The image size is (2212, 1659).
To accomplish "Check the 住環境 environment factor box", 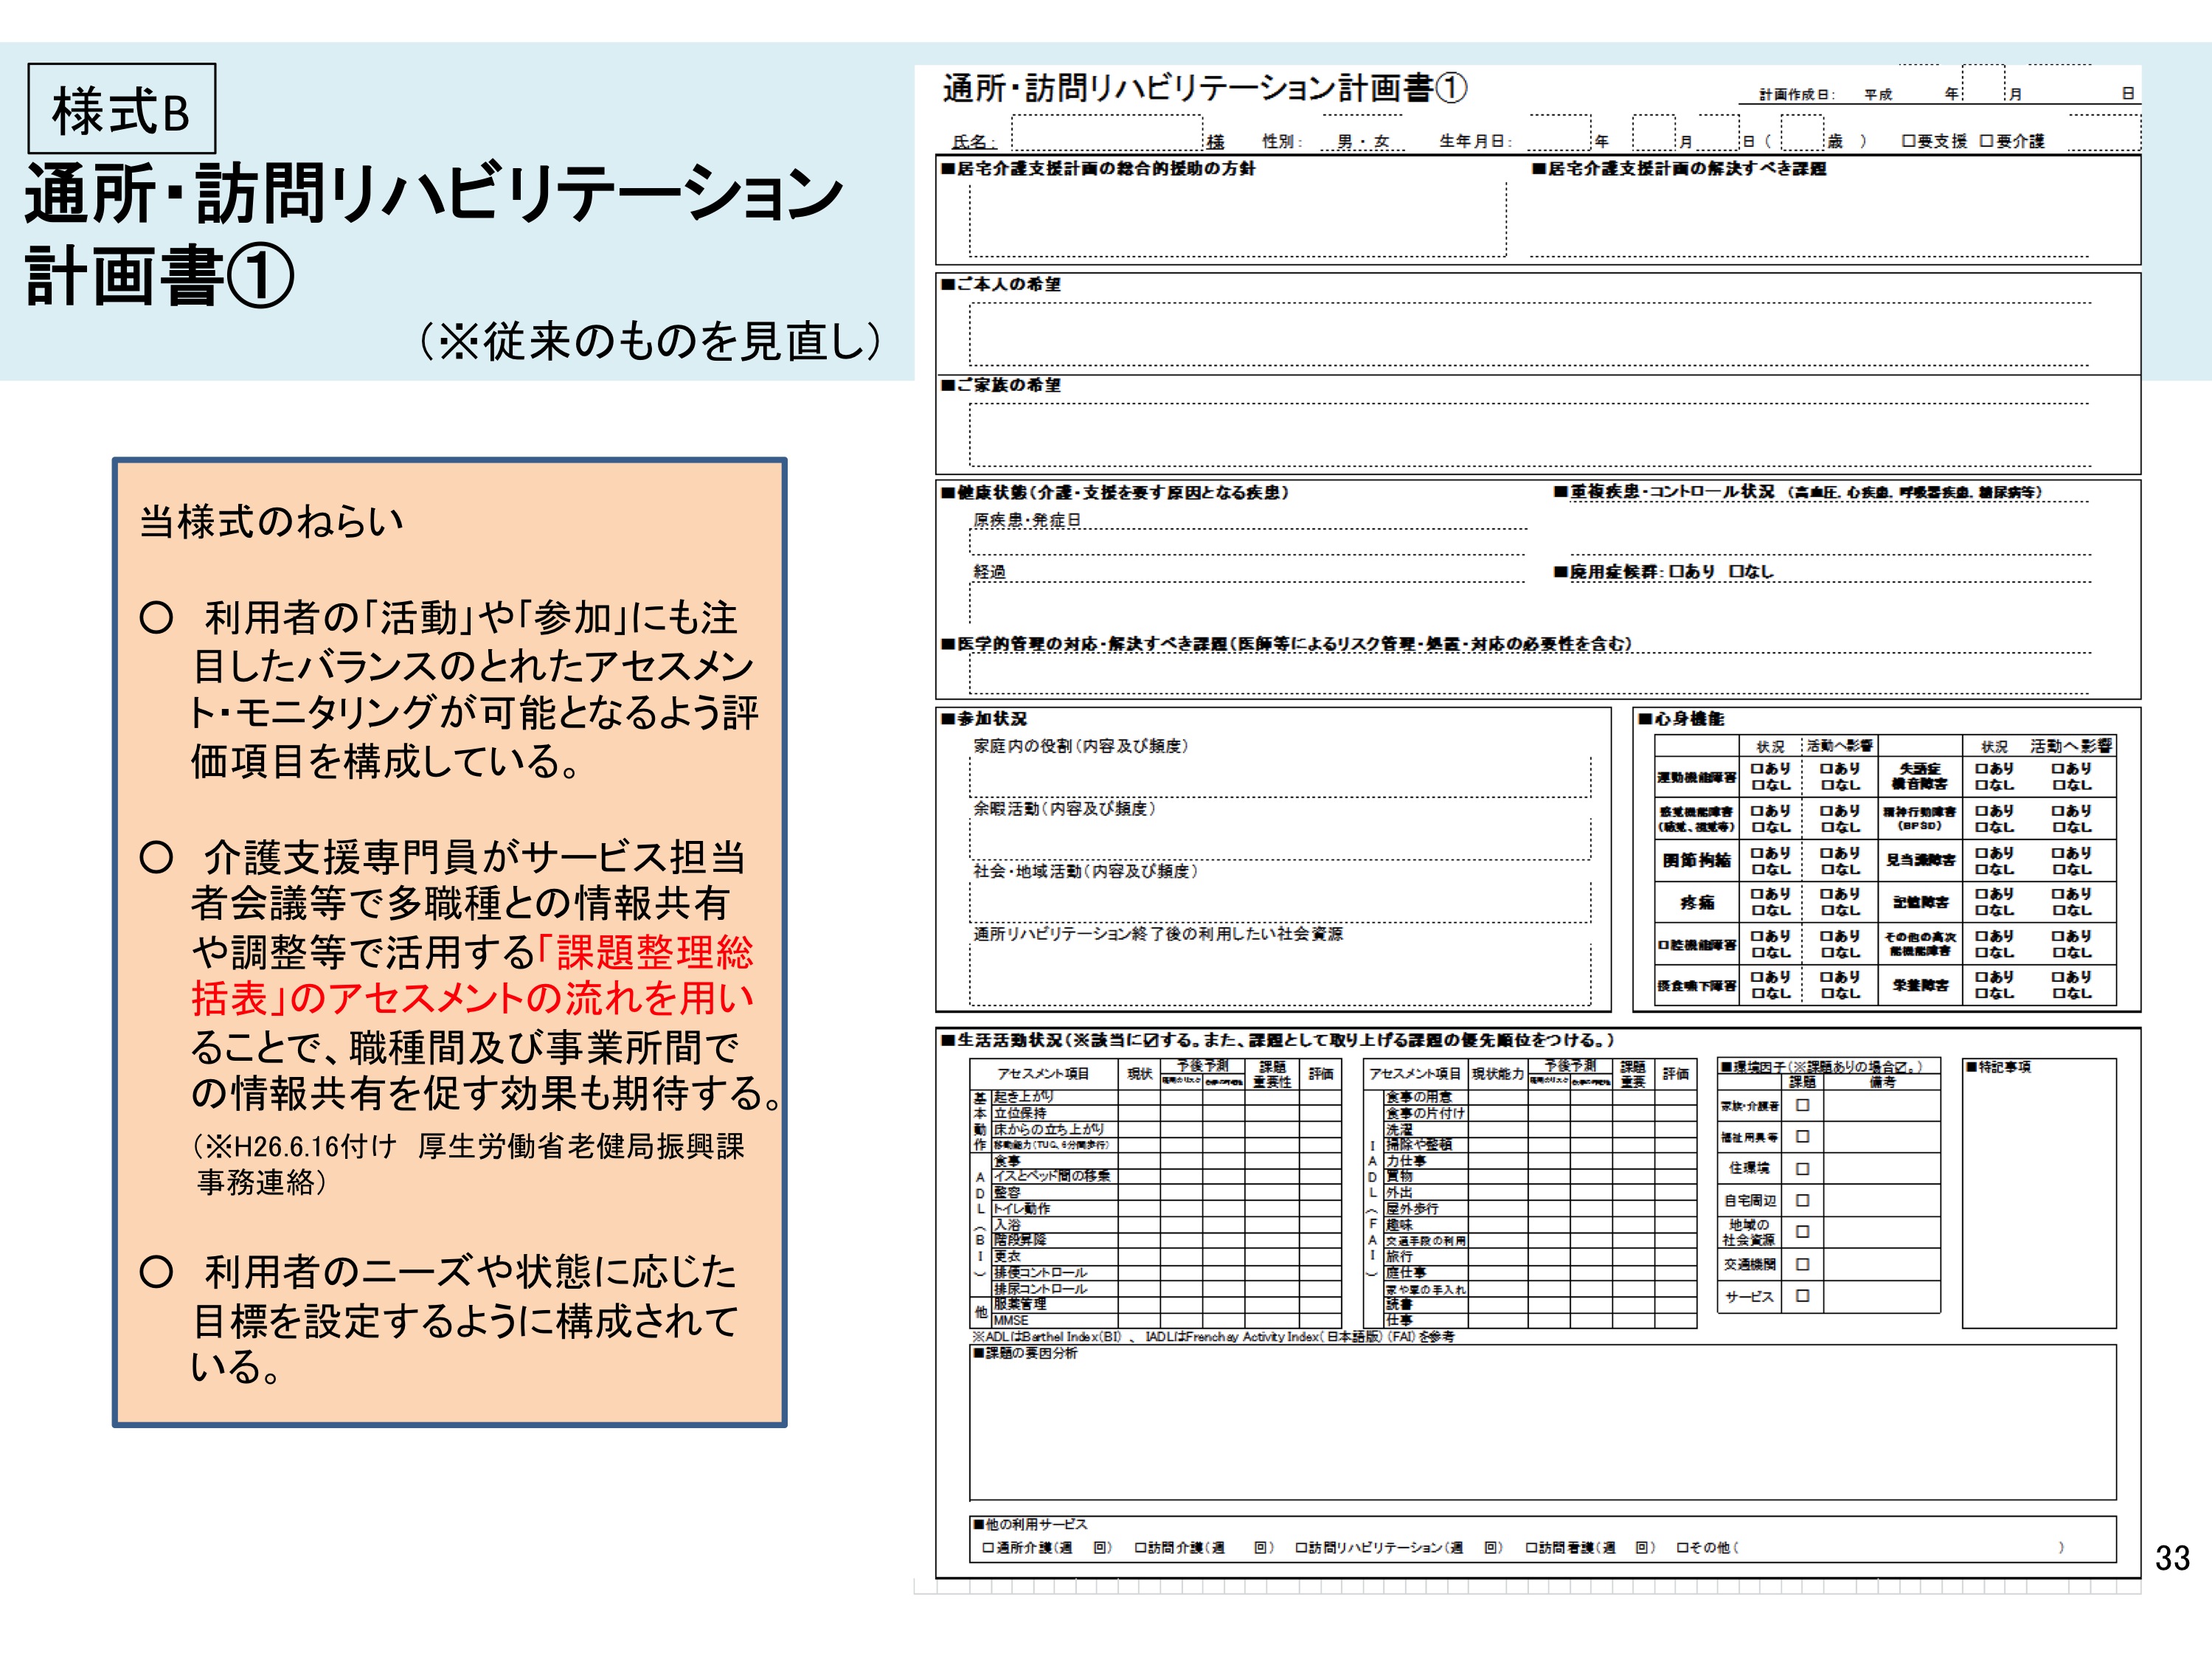I will (x=1803, y=1168).
